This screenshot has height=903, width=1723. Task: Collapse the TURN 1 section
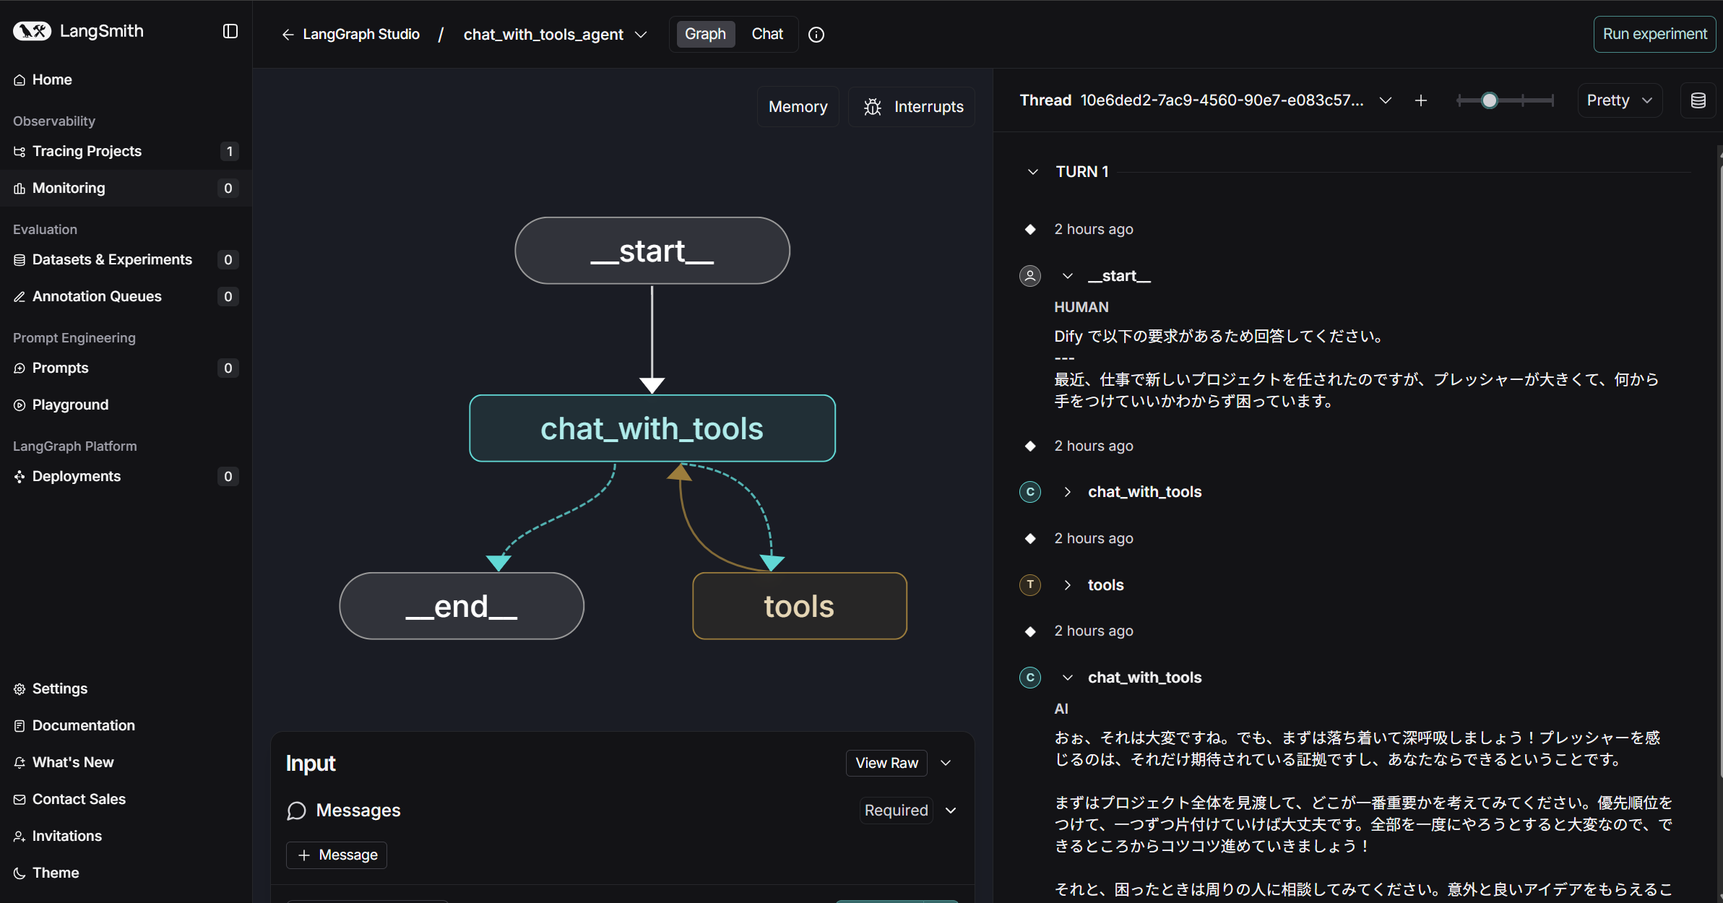[1032, 172]
